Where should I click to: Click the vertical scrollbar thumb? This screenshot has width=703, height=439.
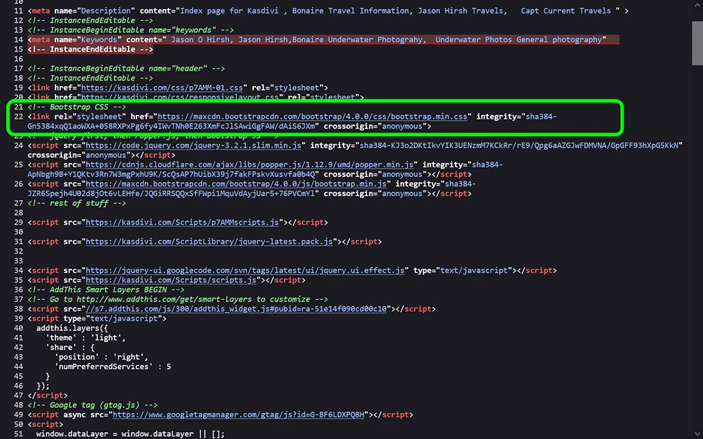(x=697, y=43)
